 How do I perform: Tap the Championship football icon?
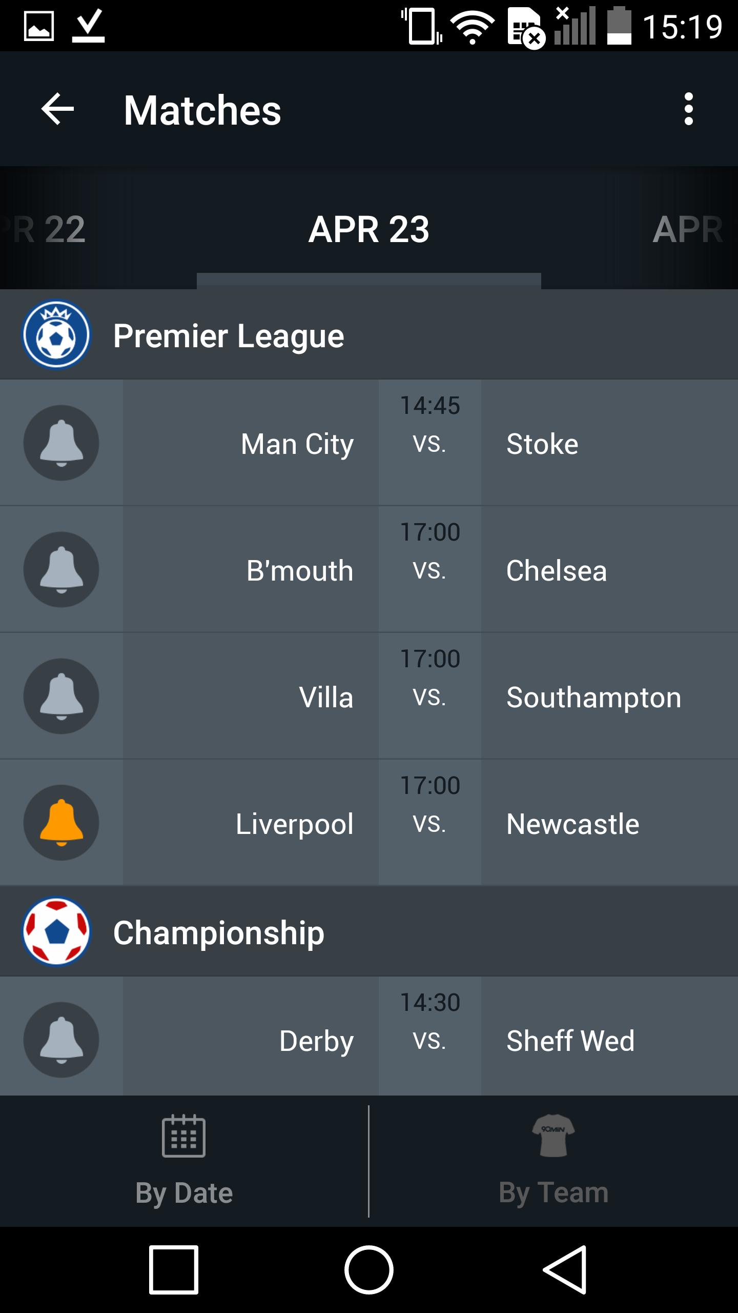coord(56,931)
